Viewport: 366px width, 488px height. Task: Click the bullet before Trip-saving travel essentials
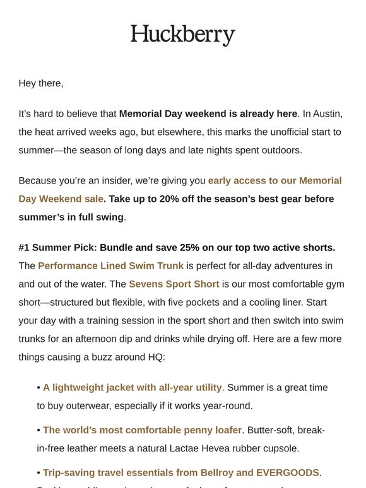[38, 473]
